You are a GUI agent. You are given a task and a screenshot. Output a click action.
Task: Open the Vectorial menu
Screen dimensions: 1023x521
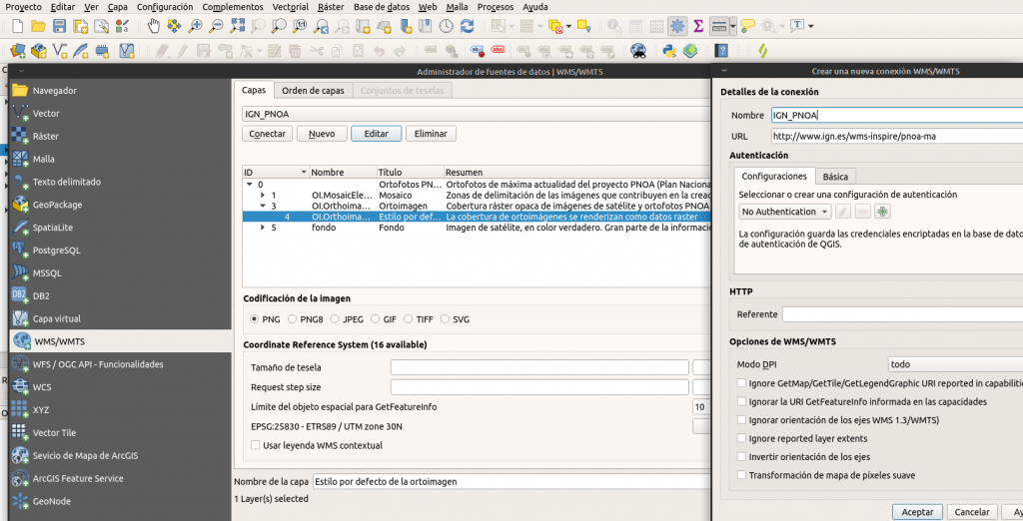290,6
